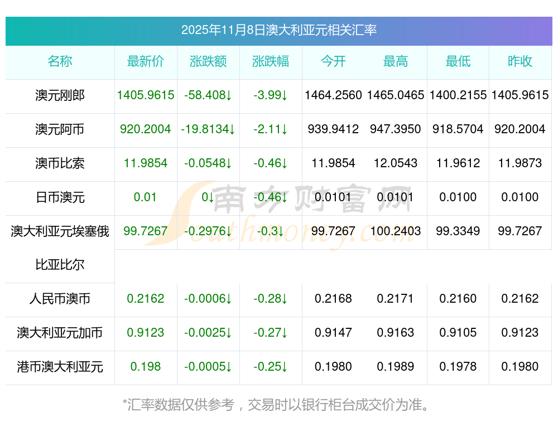Click change amount -0.2976↓
This screenshot has width=558, height=422.
point(208,231)
